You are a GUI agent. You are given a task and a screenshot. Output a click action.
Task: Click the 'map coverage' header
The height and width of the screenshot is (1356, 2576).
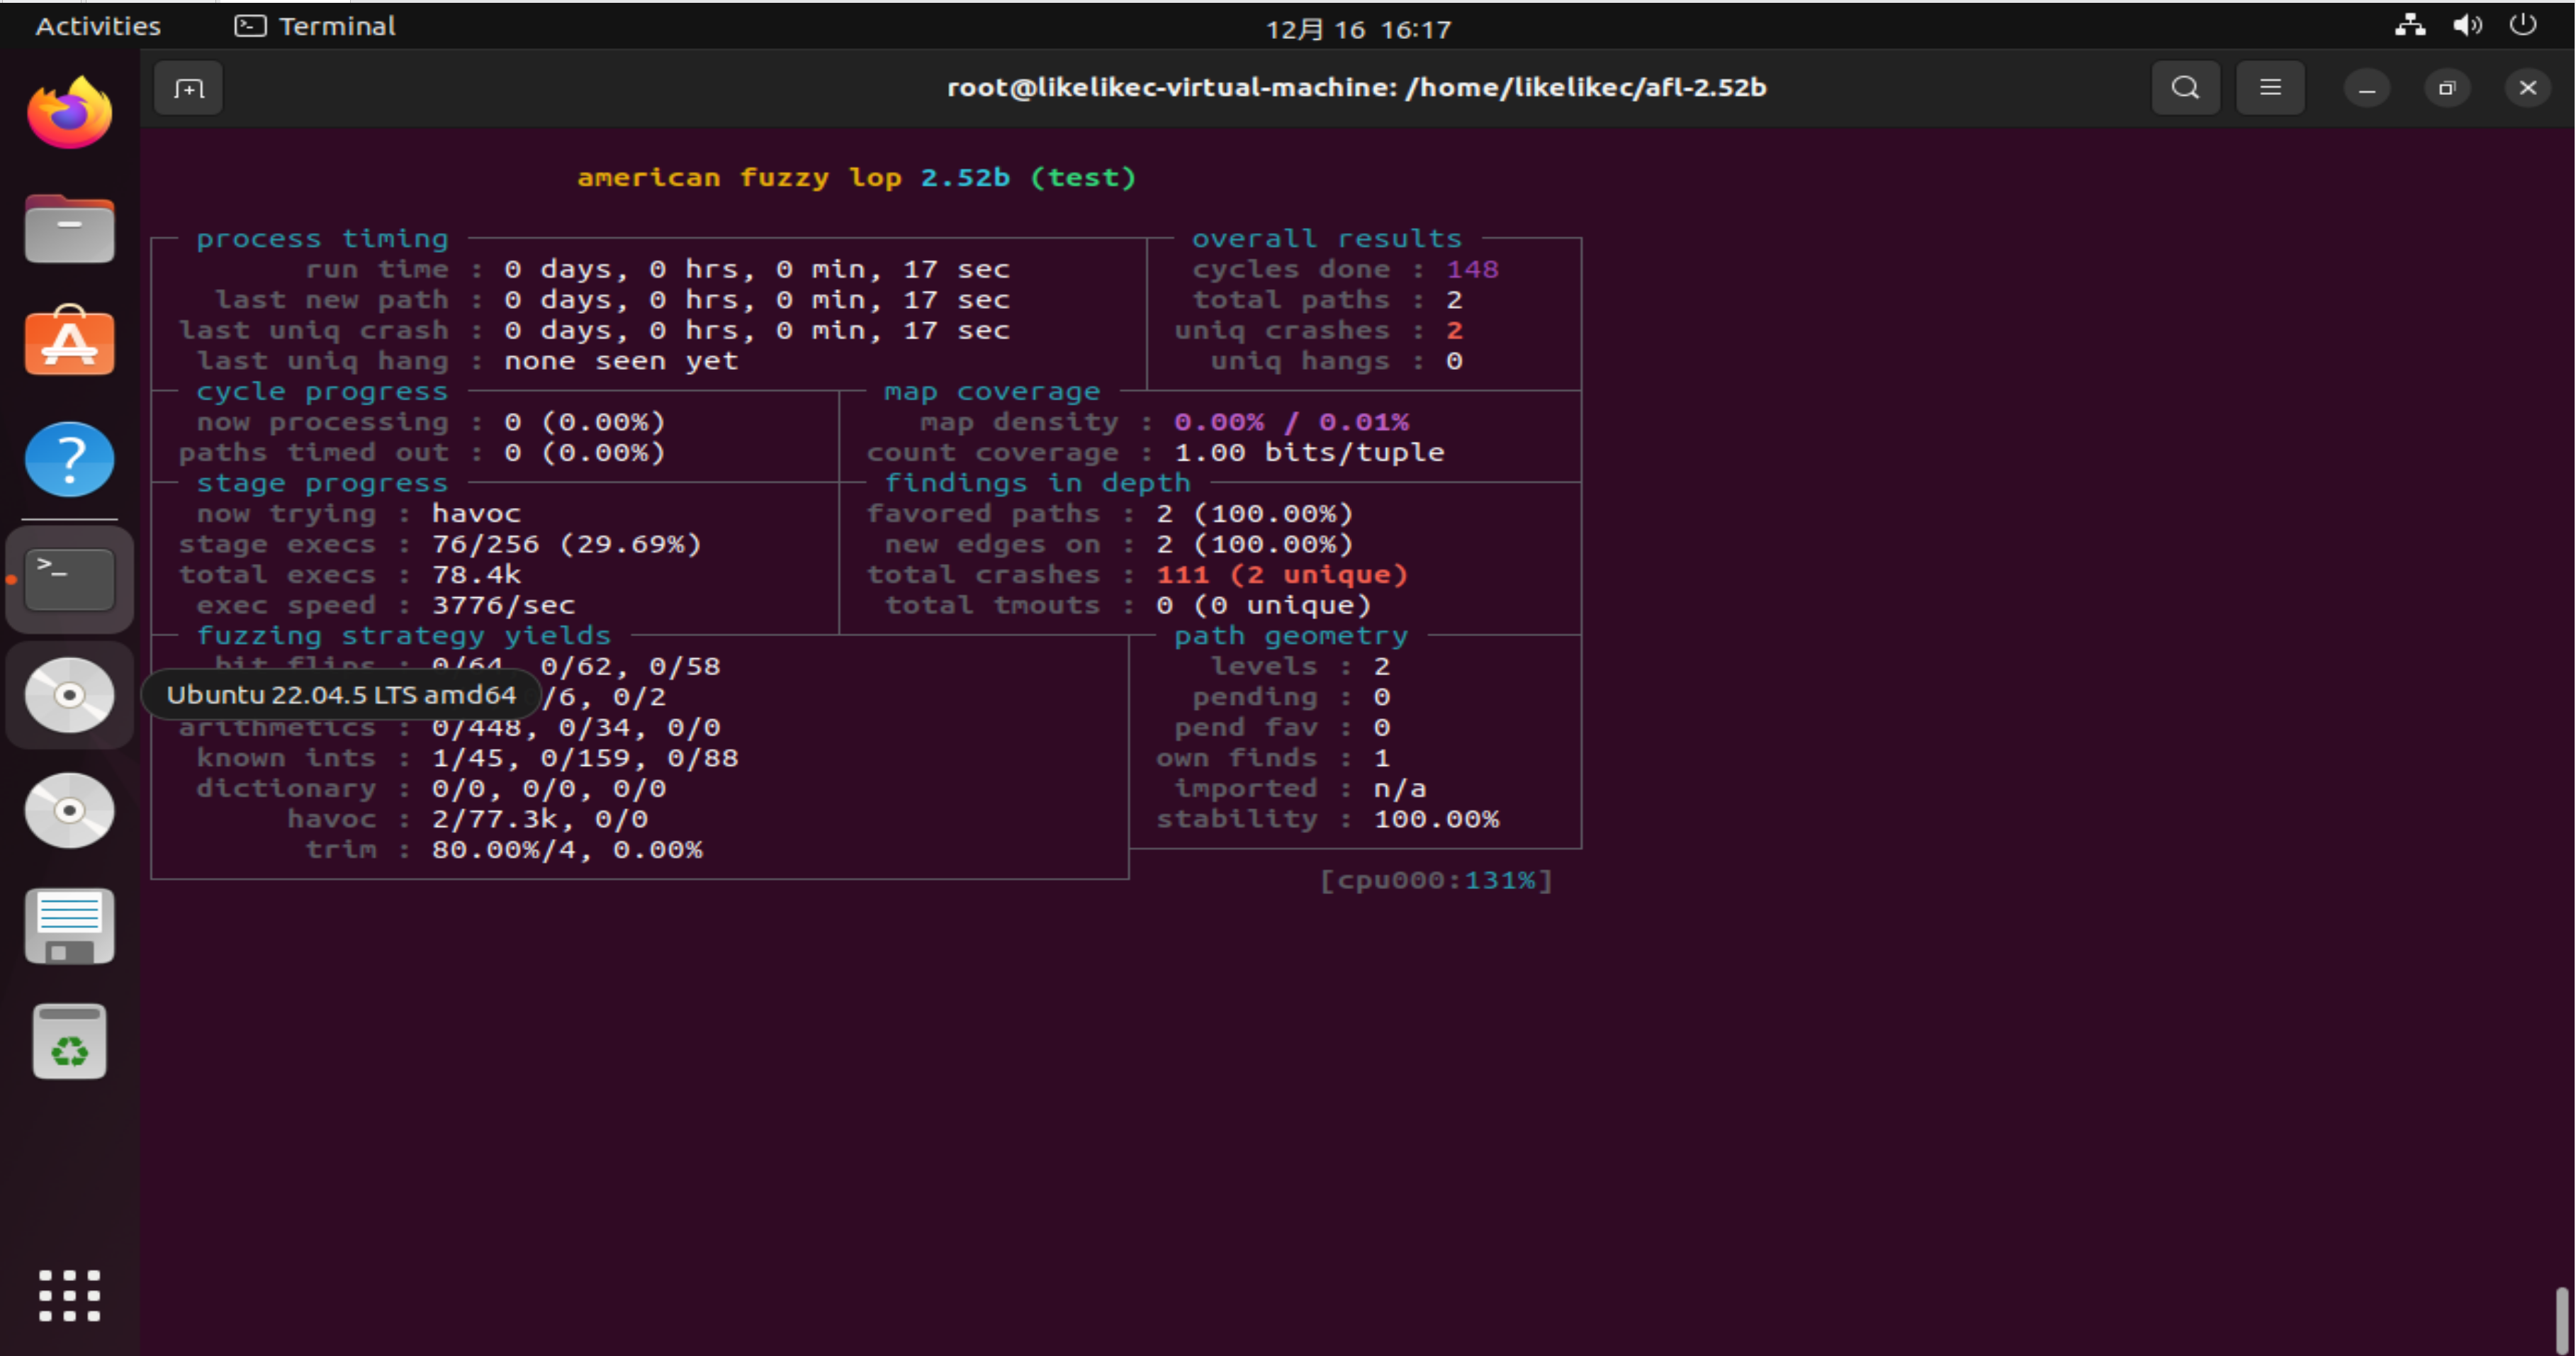click(992, 392)
